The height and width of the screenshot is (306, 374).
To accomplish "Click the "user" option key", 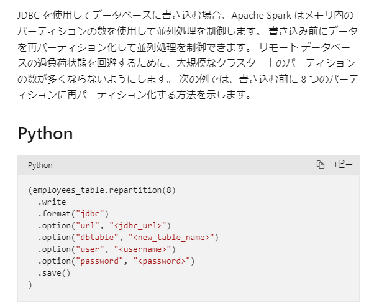I will click(x=90, y=249).
